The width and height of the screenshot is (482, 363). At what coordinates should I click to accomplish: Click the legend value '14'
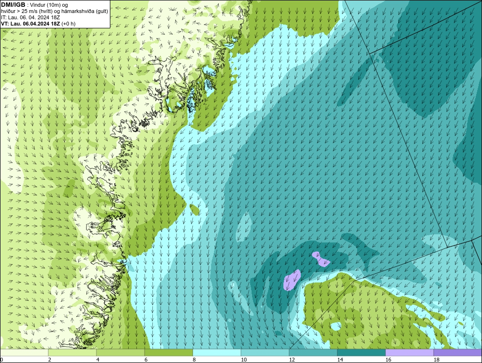(340, 360)
